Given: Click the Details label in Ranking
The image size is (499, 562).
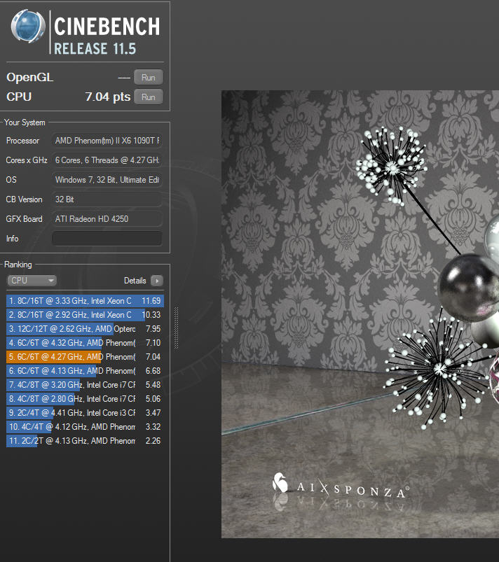Looking at the screenshot, I should (135, 281).
